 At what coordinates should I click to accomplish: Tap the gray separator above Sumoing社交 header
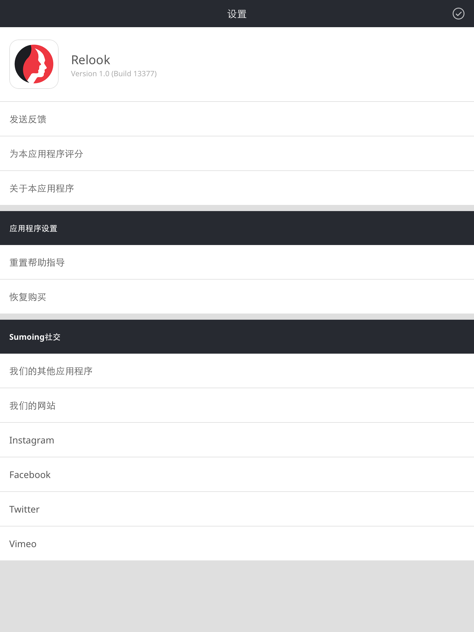[x=237, y=317]
